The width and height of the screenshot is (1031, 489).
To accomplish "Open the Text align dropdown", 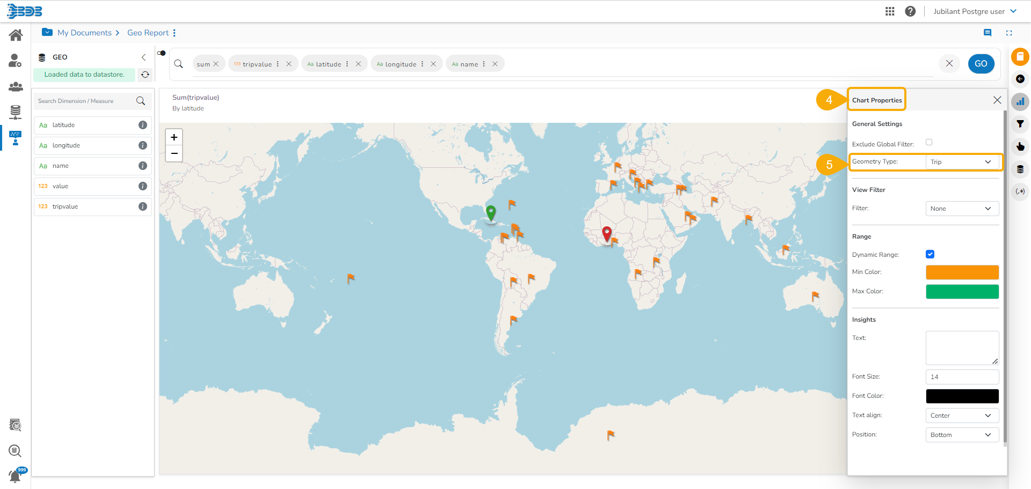I will 962,416.
